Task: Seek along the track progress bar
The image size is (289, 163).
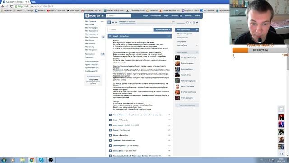Action: coord(147,24)
